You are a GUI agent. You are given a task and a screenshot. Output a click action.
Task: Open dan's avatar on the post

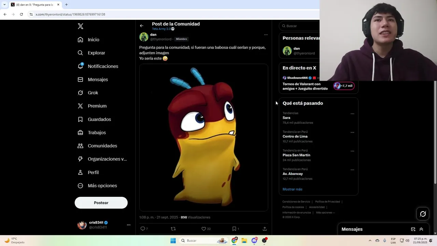tap(144, 37)
